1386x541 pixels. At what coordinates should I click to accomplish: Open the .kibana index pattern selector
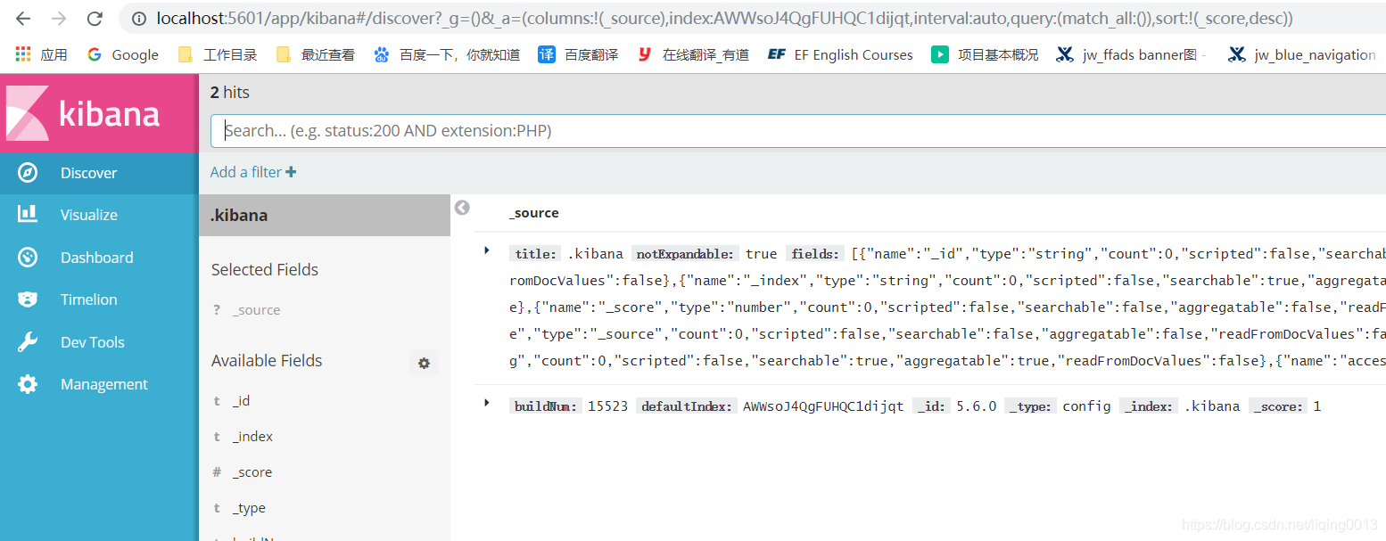click(x=325, y=215)
